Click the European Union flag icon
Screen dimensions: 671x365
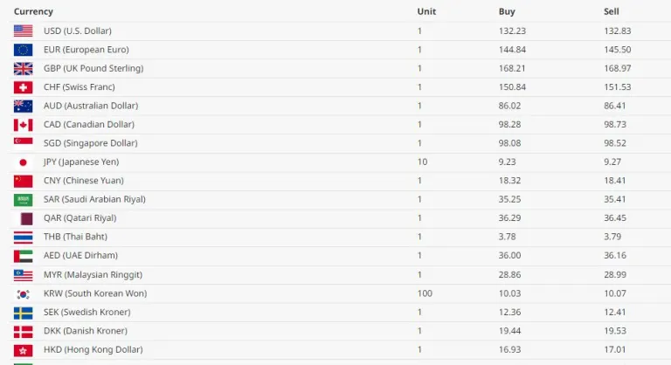pos(23,50)
